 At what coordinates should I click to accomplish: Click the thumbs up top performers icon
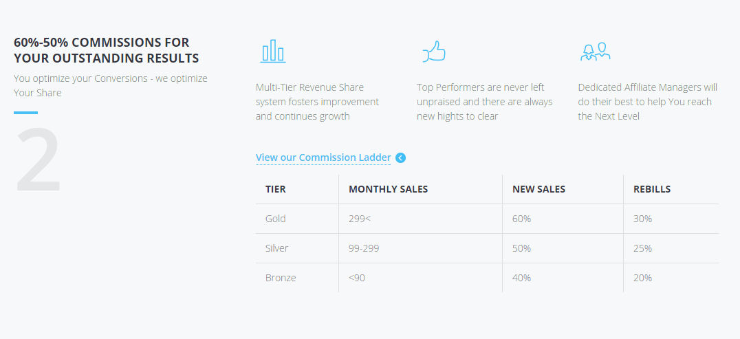point(434,51)
